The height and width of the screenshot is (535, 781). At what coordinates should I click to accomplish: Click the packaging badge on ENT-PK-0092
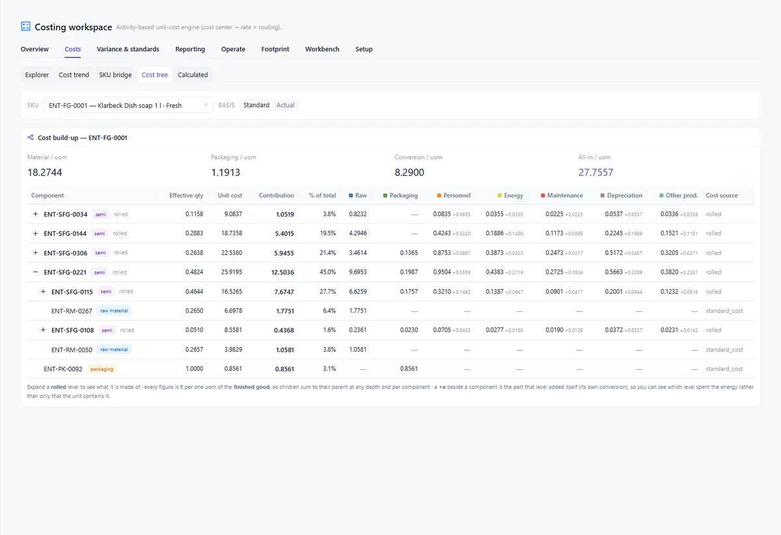102,369
